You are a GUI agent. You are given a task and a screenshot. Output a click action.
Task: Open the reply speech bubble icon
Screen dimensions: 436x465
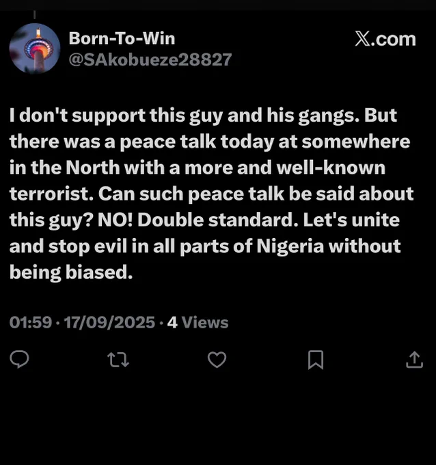coord(20,359)
